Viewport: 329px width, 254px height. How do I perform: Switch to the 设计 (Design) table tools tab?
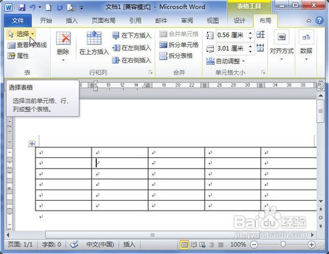click(240, 20)
